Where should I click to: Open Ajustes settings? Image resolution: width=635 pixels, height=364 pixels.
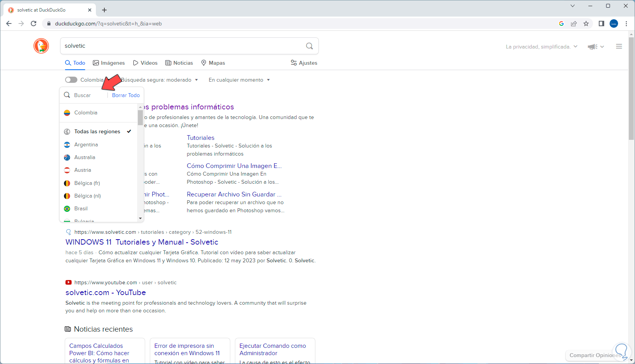pos(304,63)
